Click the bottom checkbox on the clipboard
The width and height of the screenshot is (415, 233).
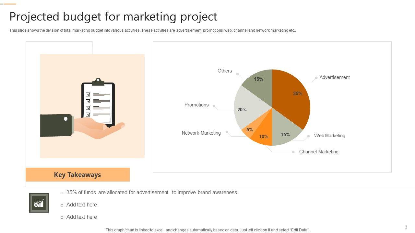point(88,114)
